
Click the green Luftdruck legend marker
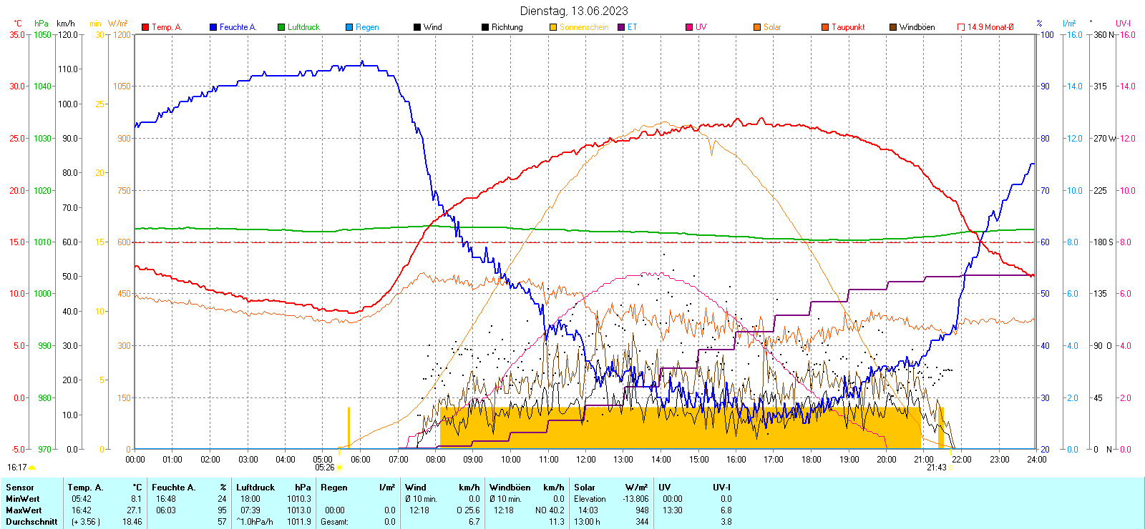click(281, 27)
